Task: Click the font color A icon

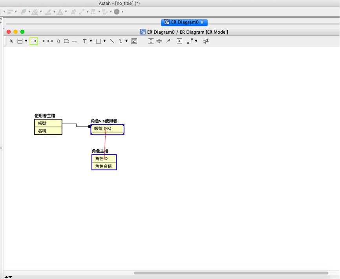Action: (x=60, y=12)
